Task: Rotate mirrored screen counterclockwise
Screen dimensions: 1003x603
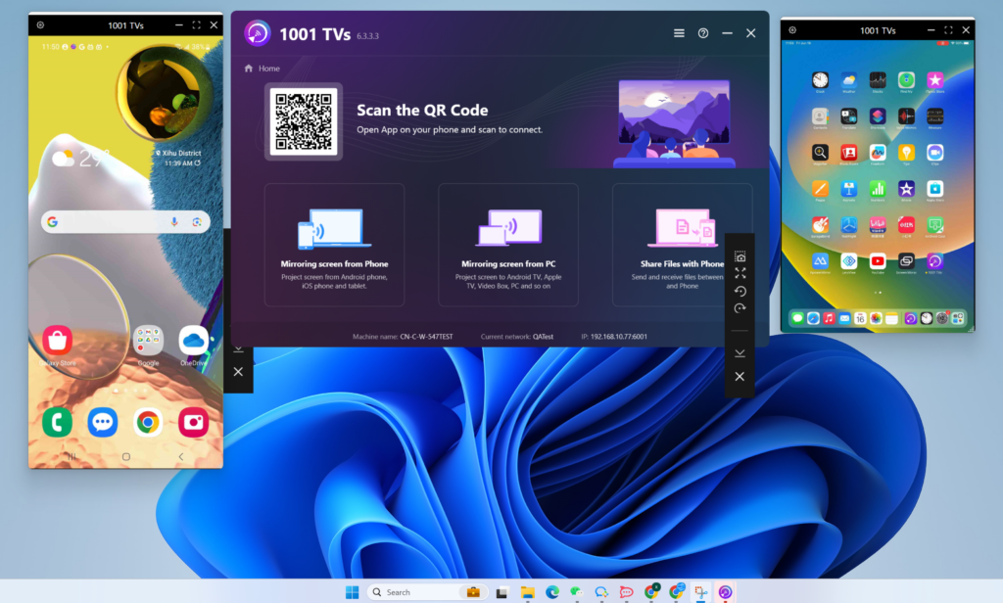Action: [740, 291]
